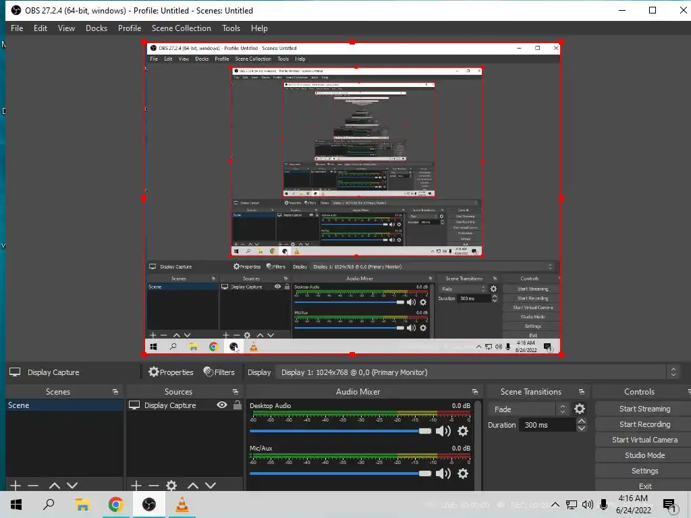This screenshot has width=691, height=518.
Task: Open the taskbar clock showing 4:16 AM
Action: pos(633,505)
